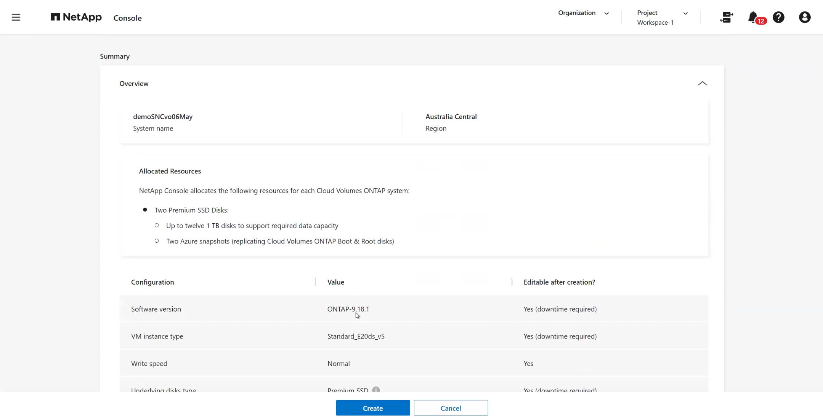
Task: Open the user account profile icon
Action: tap(805, 17)
